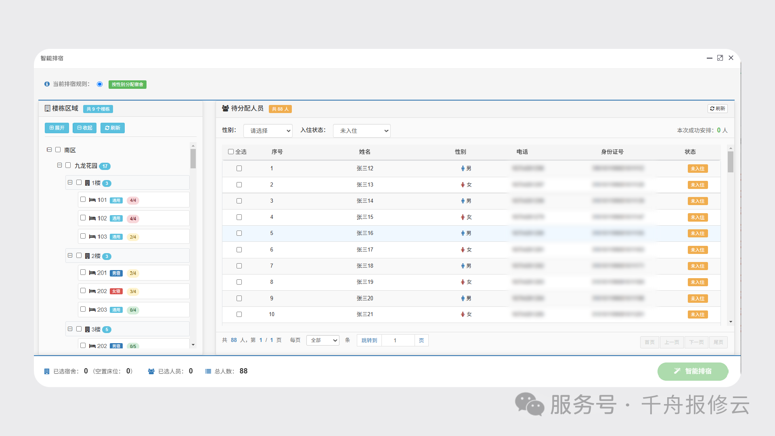Refresh the 待分配人员 personnel list
775x436 pixels.
(x=717, y=109)
